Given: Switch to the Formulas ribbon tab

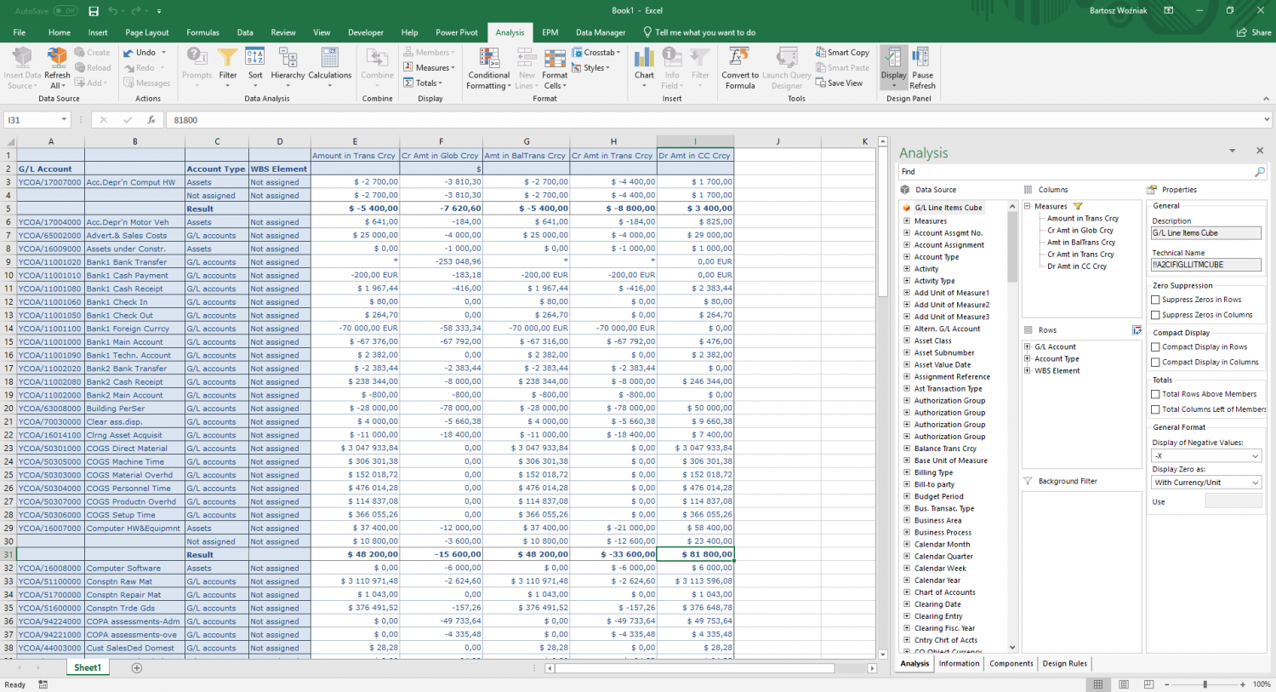Looking at the screenshot, I should coord(202,31).
